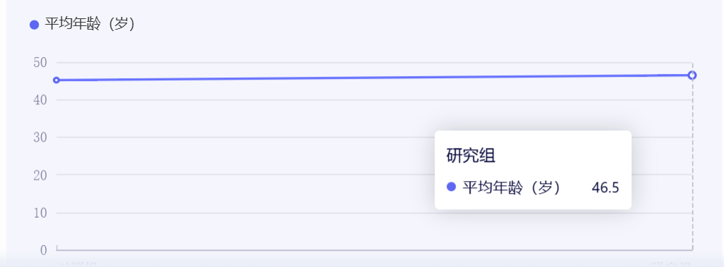Click the horizontal x-axis baseline
Image resolution: width=724 pixels, height=267 pixels.
[374, 250]
